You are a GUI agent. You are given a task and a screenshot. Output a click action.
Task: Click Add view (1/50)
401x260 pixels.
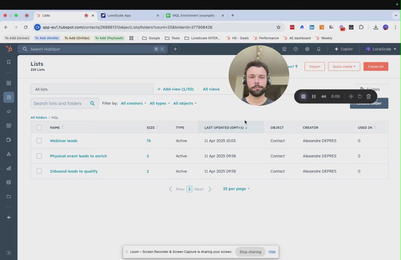tap(175, 89)
